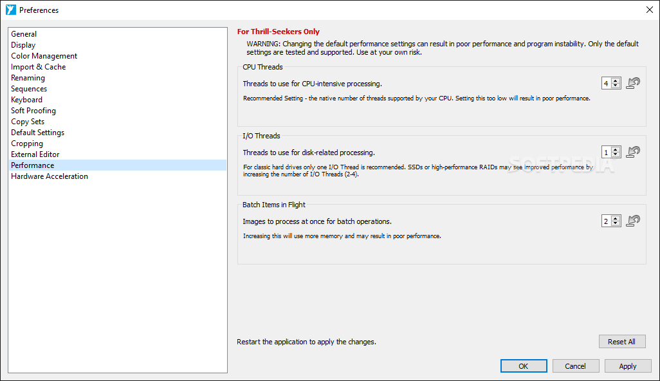
Task: Select Copy Sets in the list
Action: click(118, 122)
